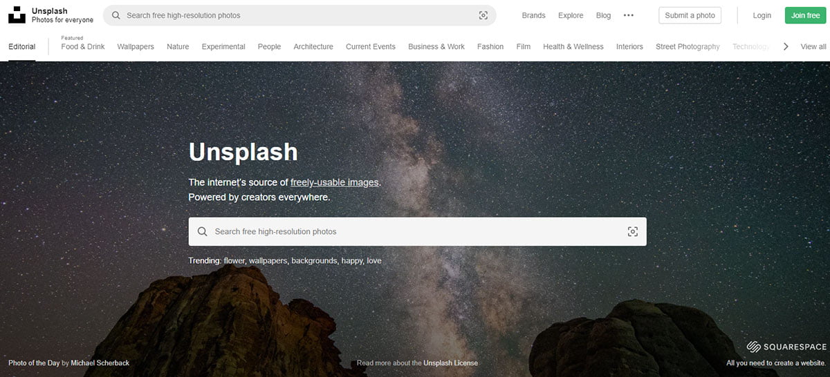This screenshot has width=830, height=377.
Task: Expand topics with the right chevron arrow
Action: point(786,47)
